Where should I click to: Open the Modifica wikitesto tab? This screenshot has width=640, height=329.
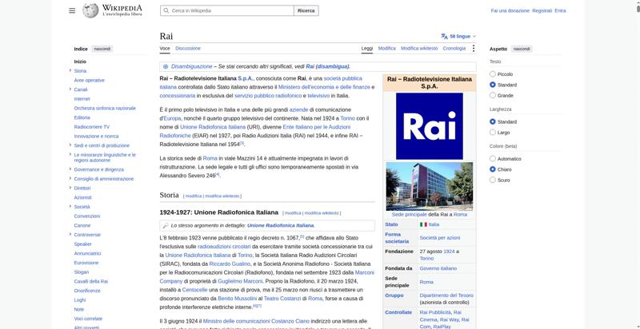[419, 49]
